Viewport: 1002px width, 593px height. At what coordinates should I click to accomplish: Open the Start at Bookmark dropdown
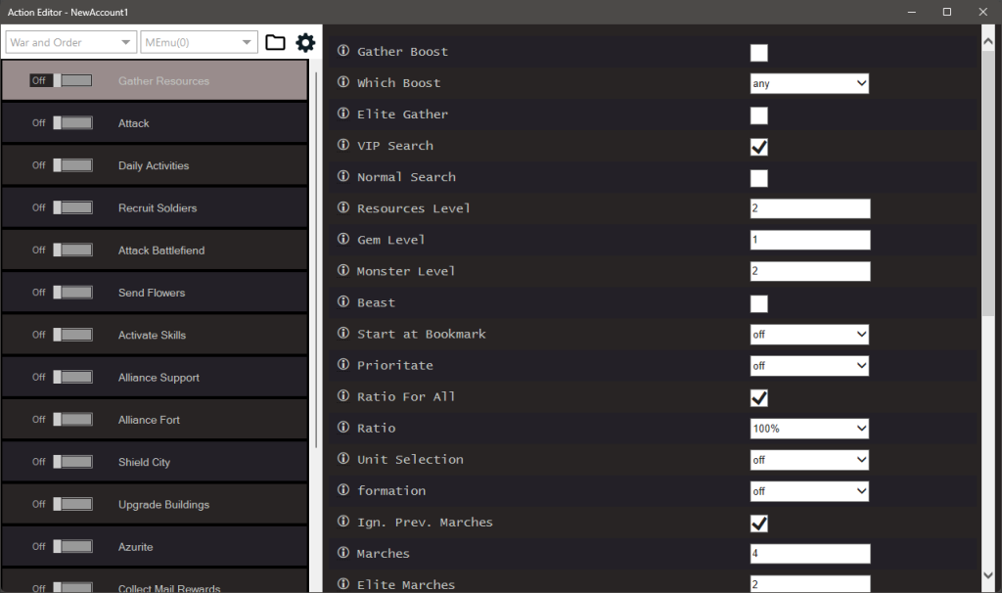coord(809,334)
